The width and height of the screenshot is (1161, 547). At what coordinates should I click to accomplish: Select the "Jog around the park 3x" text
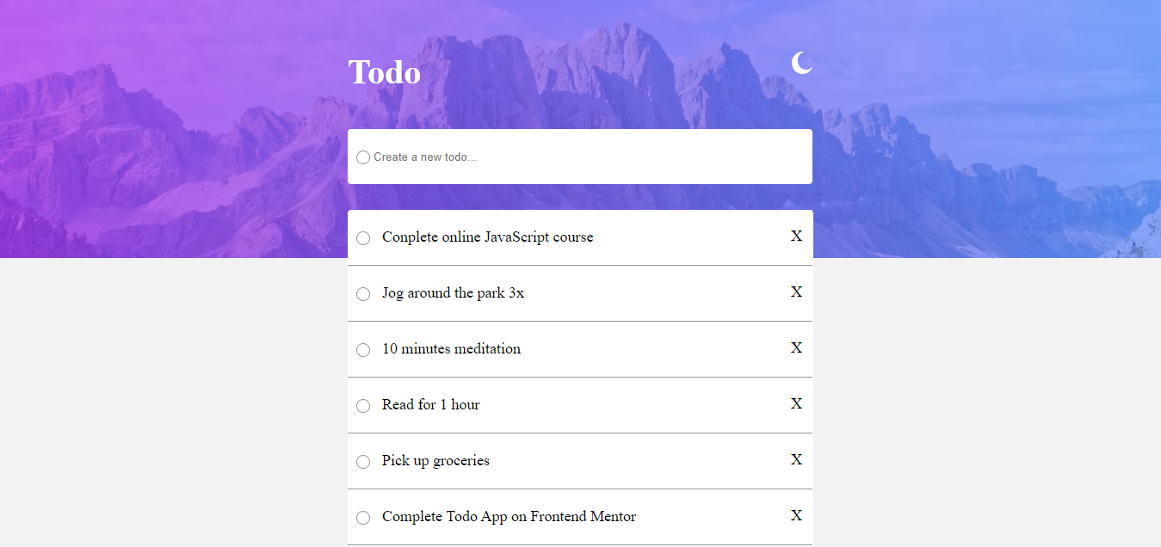(453, 293)
